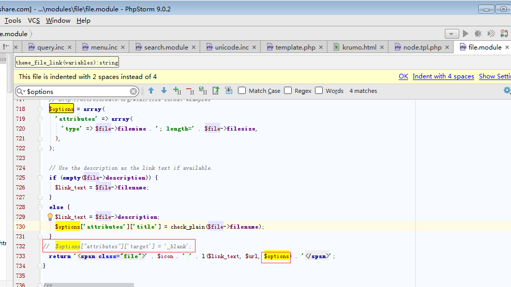Open the Help menu
The image size is (511, 287).
83,21
